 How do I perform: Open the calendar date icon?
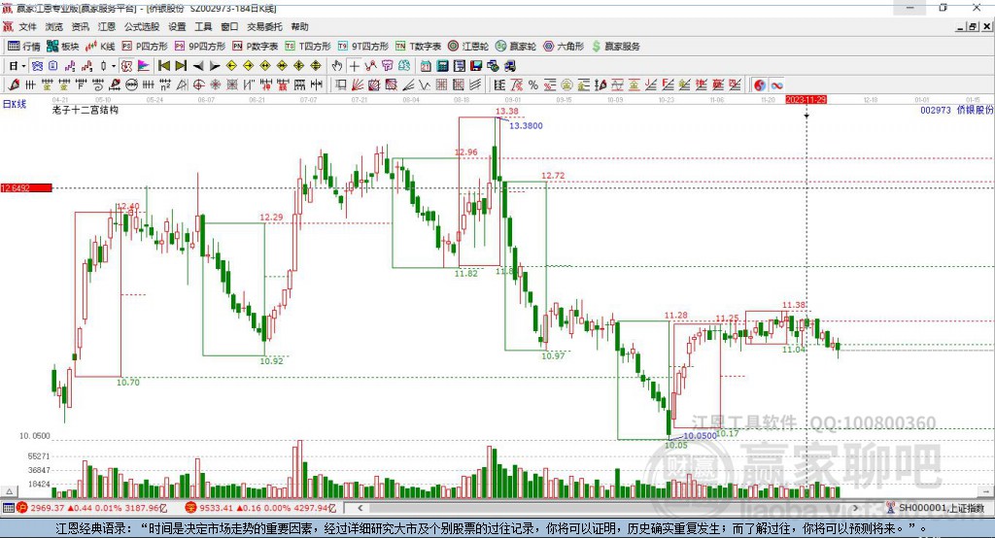[x=426, y=66]
